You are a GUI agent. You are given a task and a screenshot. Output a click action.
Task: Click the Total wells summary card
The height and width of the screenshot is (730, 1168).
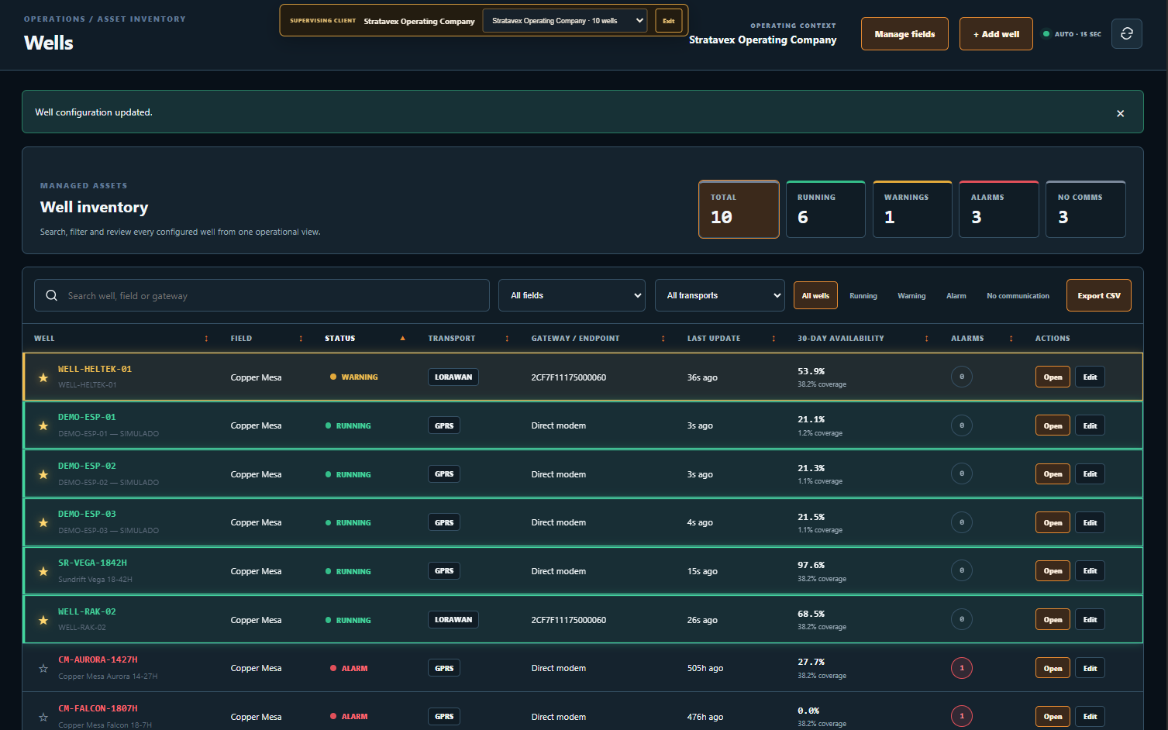coord(739,209)
